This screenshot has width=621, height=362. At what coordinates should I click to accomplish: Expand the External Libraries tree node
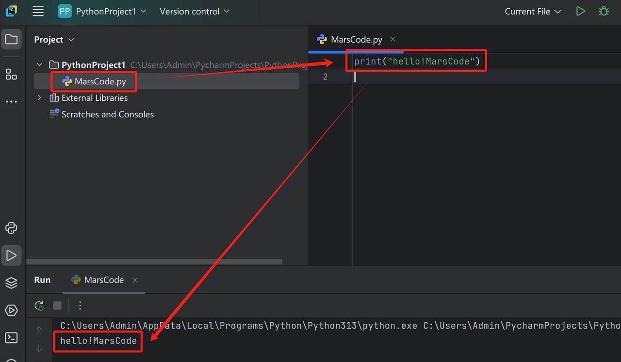point(39,98)
